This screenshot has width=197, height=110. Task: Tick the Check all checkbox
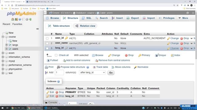(x=56, y=55)
